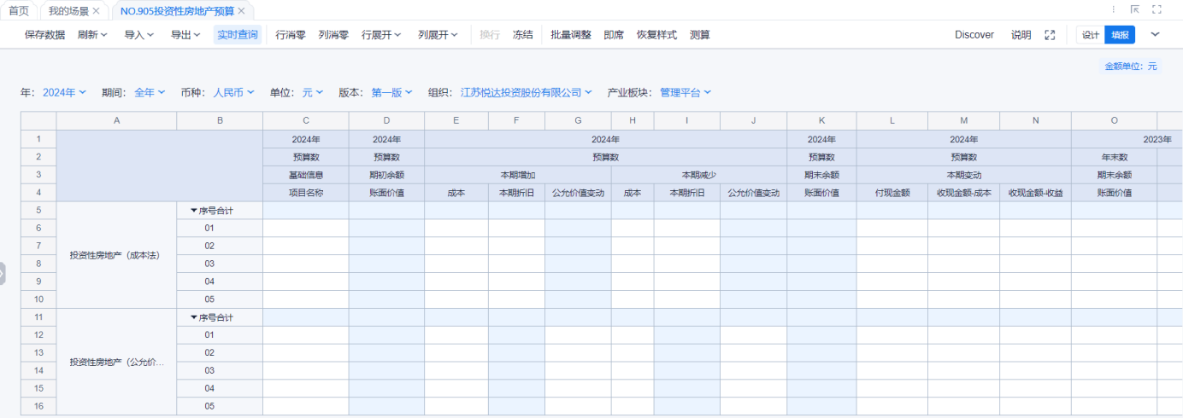Image resolution: width=1183 pixels, height=418 pixels.
Task: Open the three-dot more options menu
Action: 1113,10
